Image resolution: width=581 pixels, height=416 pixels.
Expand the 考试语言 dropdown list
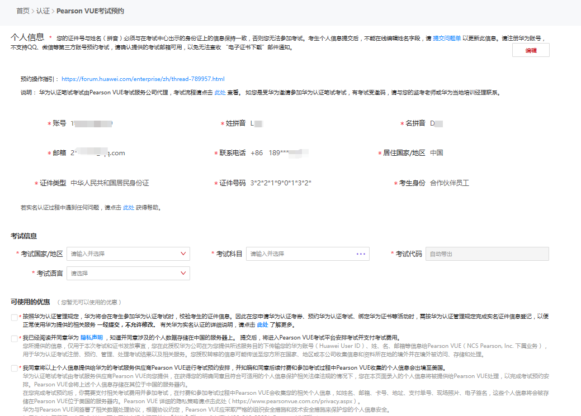[x=184, y=273]
